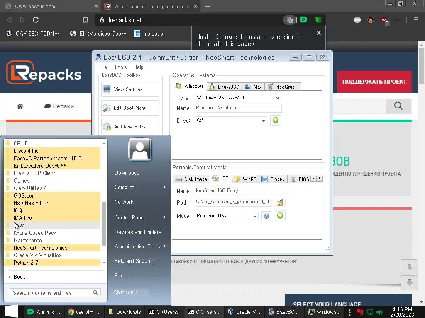This screenshot has height=318, width=425.
Task: Click the Search programs and files box
Action: tap(55, 293)
